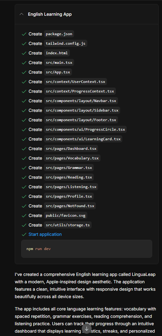Screen dimensions: 162x336
Task: Click the checkmark beside LearningCard.tsx
Action: (x=24, y=139)
